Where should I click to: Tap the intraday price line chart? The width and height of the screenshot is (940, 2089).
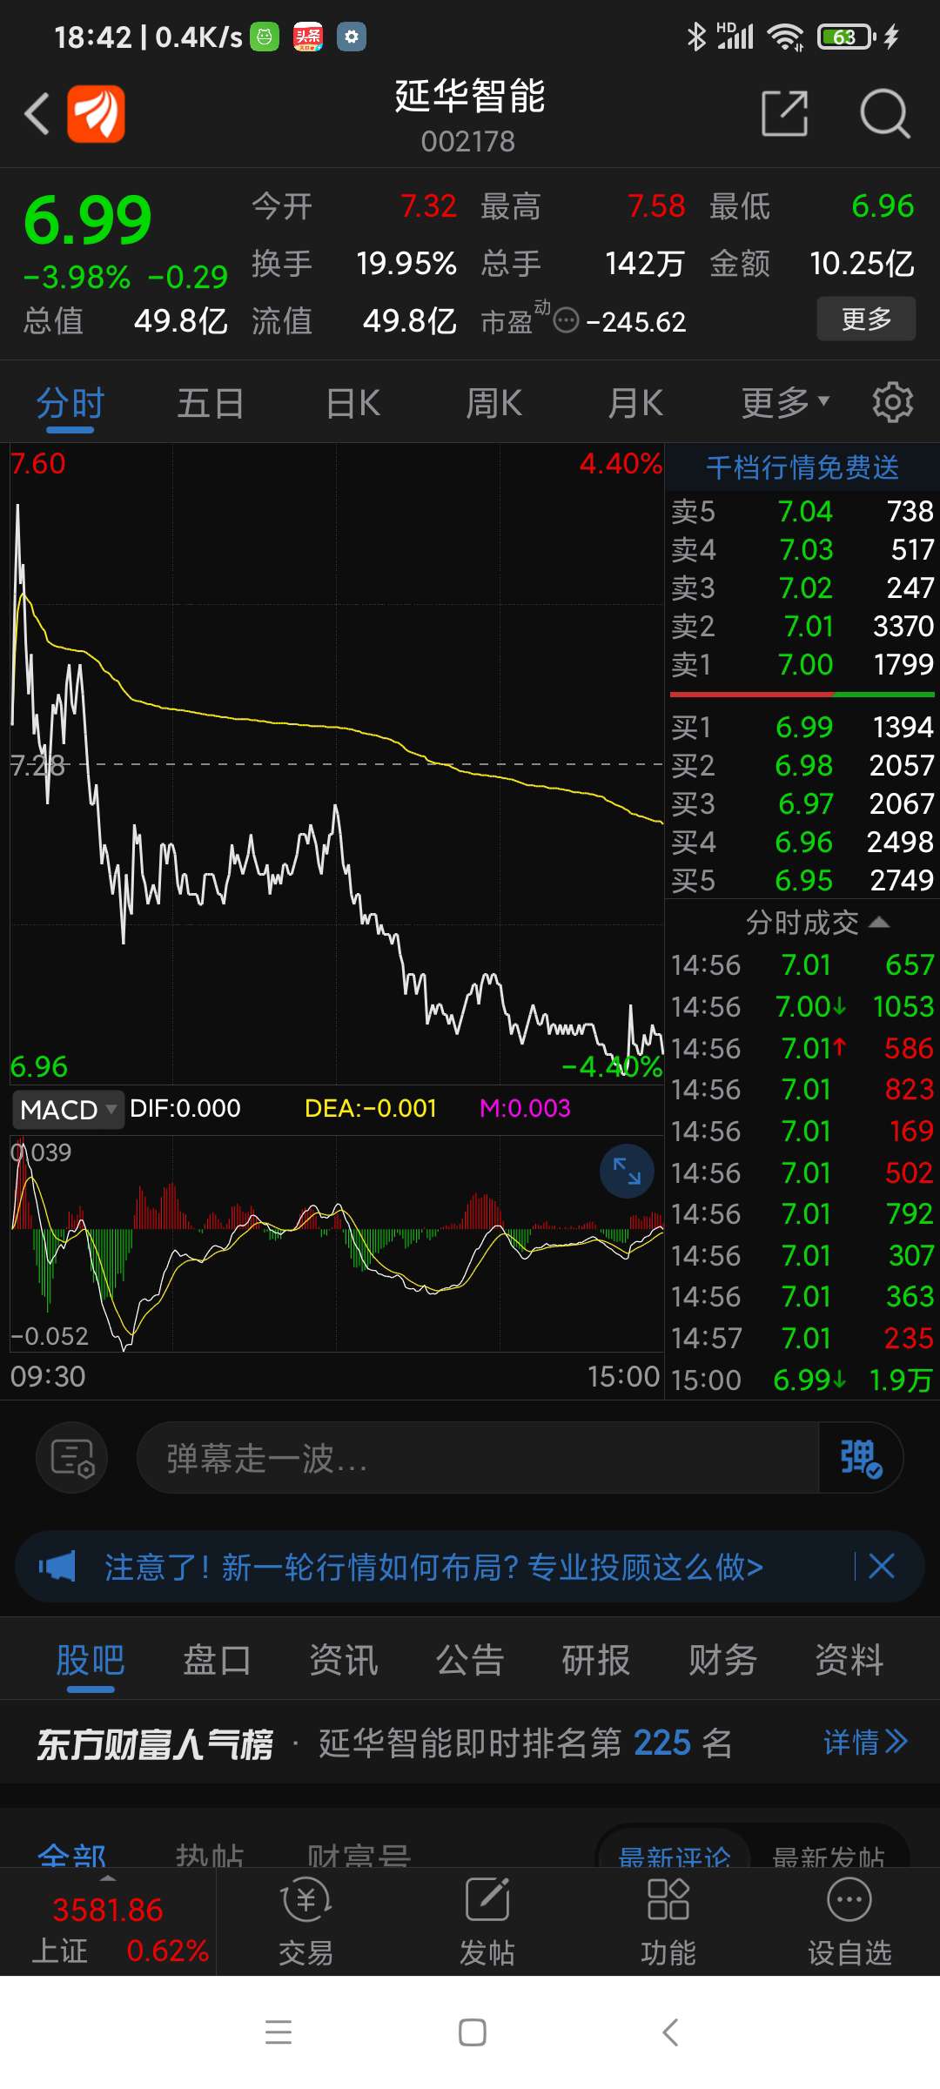point(337,764)
